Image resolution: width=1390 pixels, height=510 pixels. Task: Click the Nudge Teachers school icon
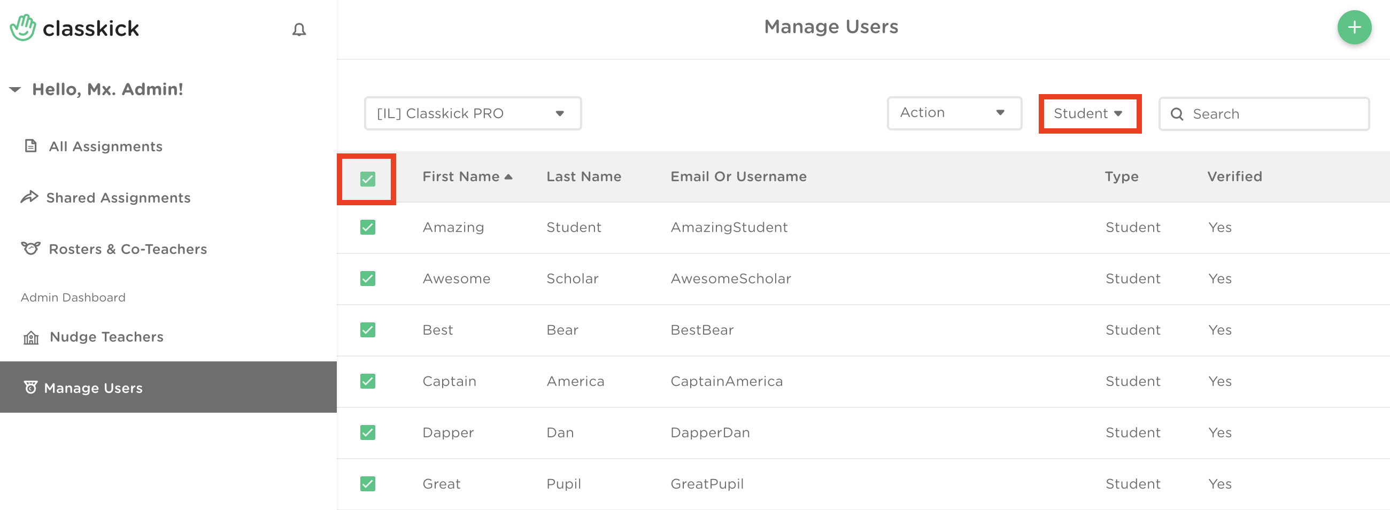(31, 337)
